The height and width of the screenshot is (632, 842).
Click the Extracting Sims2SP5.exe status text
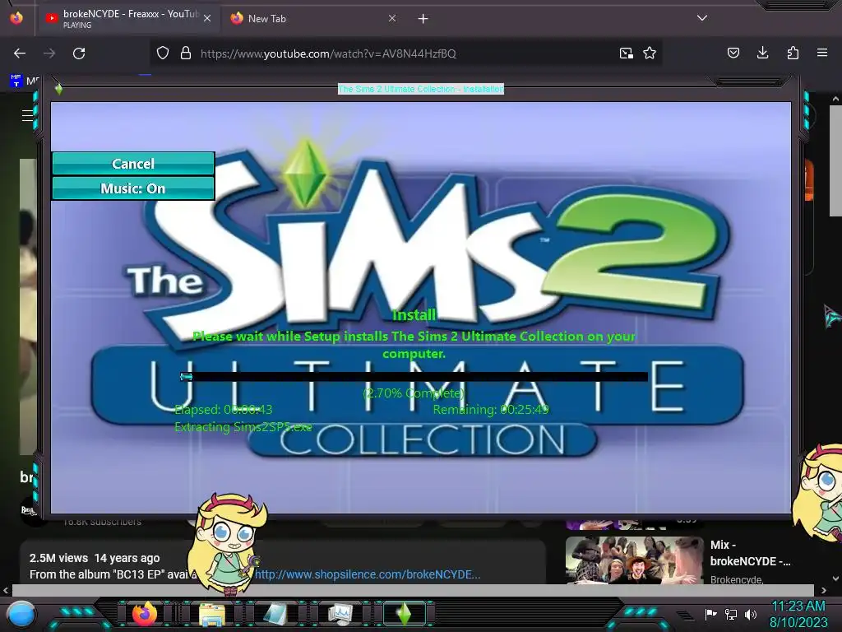point(243,427)
